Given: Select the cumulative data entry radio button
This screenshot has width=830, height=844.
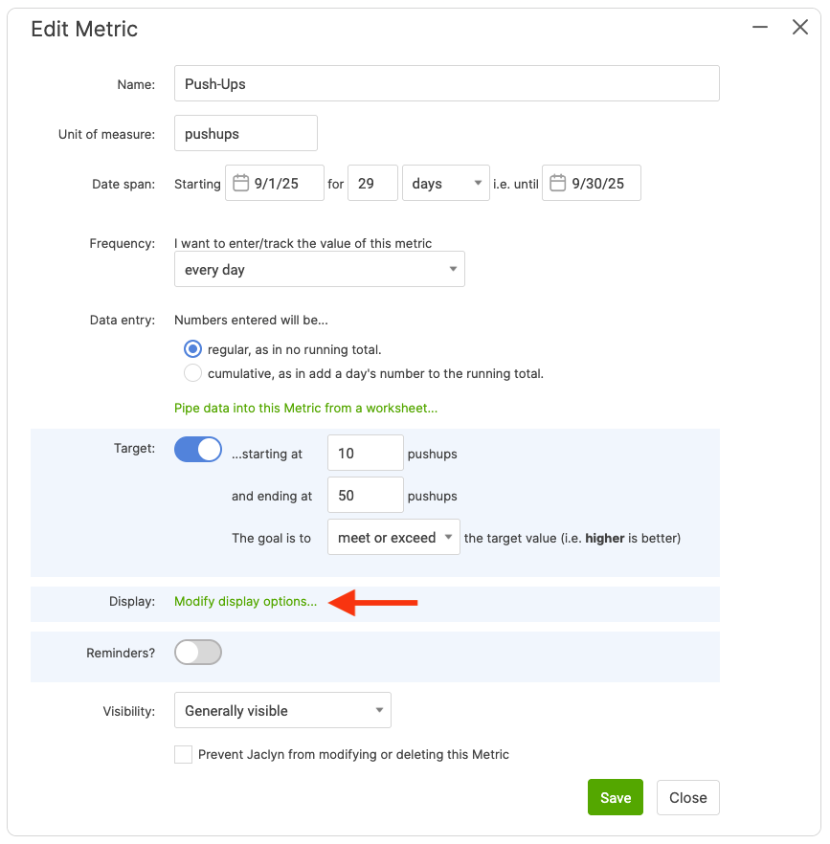Looking at the screenshot, I should (192, 373).
